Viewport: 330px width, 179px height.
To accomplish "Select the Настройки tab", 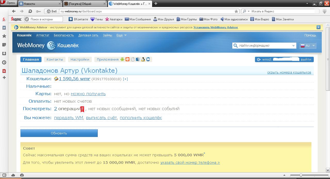I will click(80, 59).
